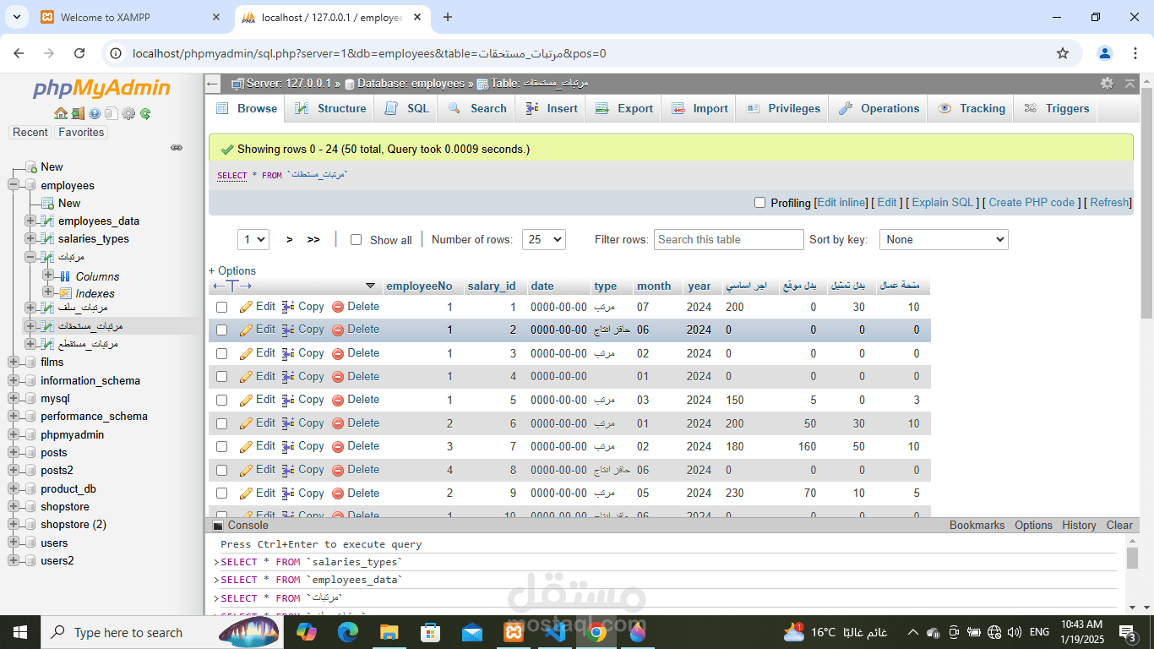The width and height of the screenshot is (1154, 649).
Task: Click the log out door icon
Action: pyautogui.click(x=78, y=113)
